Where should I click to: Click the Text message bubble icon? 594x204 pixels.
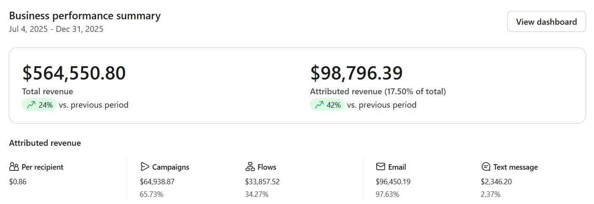point(486,167)
